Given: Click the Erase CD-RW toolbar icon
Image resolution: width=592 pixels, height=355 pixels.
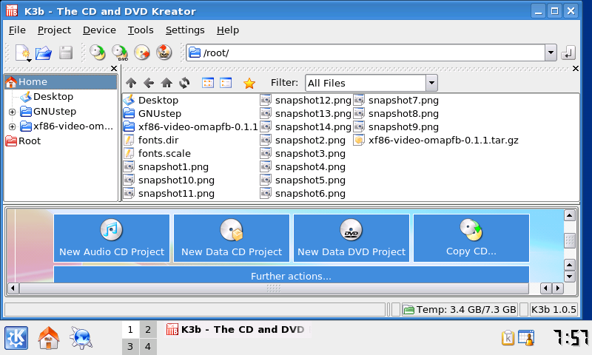Looking at the screenshot, I should [141, 53].
